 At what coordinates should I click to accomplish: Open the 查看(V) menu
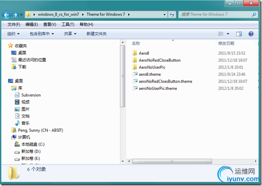(x=49, y=24)
